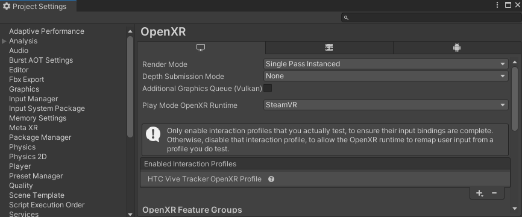Viewport: 522px width, 217px height.
Task: Click the settings search input field
Action: pos(431,17)
